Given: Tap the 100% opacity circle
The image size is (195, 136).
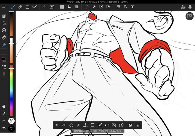Looking at the screenshot, I should (x=11, y=129).
